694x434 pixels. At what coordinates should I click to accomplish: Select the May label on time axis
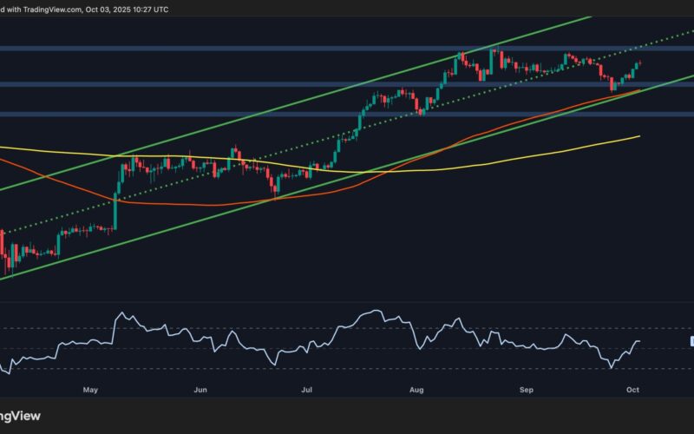(x=90, y=391)
